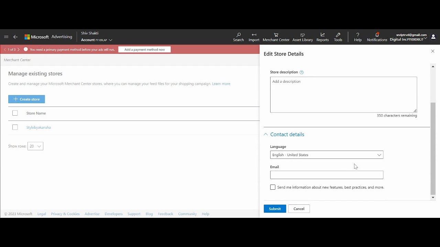Toggle the select-all stores checkbox
This screenshot has width=440, height=247.
[15, 113]
